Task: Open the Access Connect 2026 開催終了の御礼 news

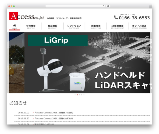Action: click(x=54, y=113)
